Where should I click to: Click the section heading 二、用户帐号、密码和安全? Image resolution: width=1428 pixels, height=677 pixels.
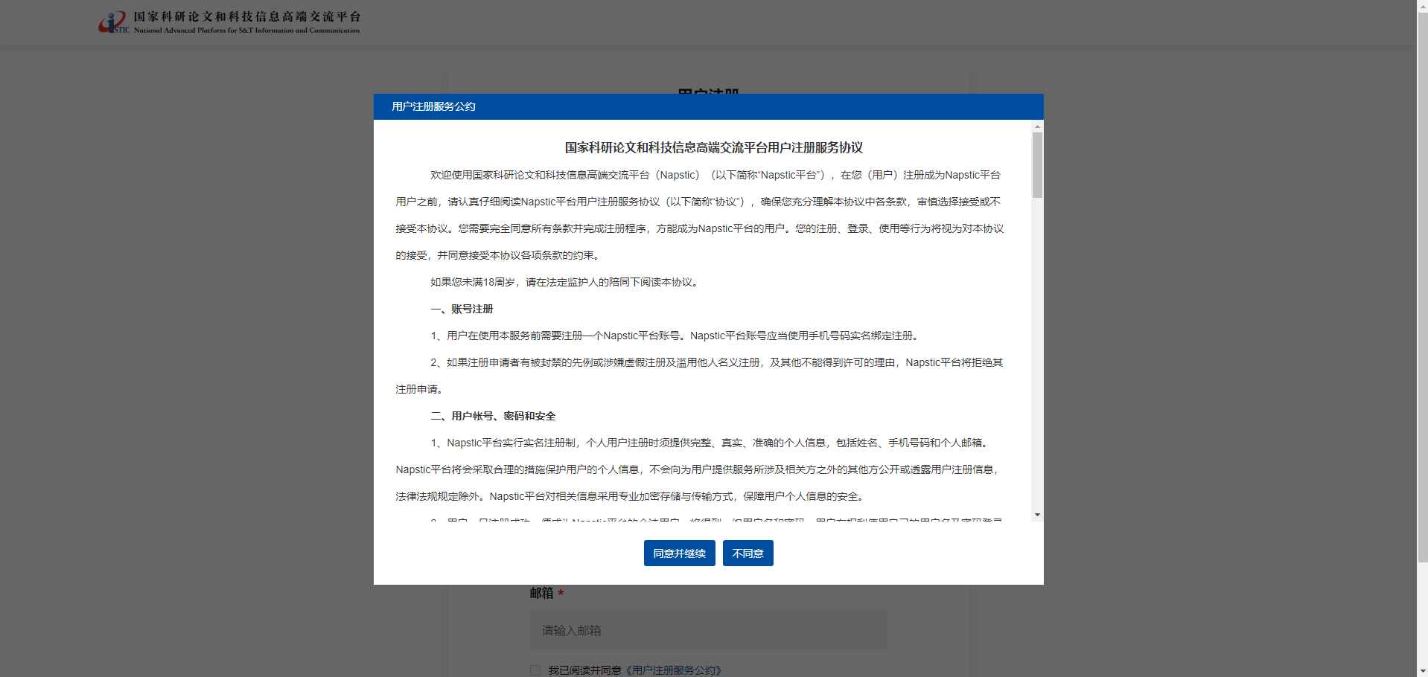coord(493,416)
